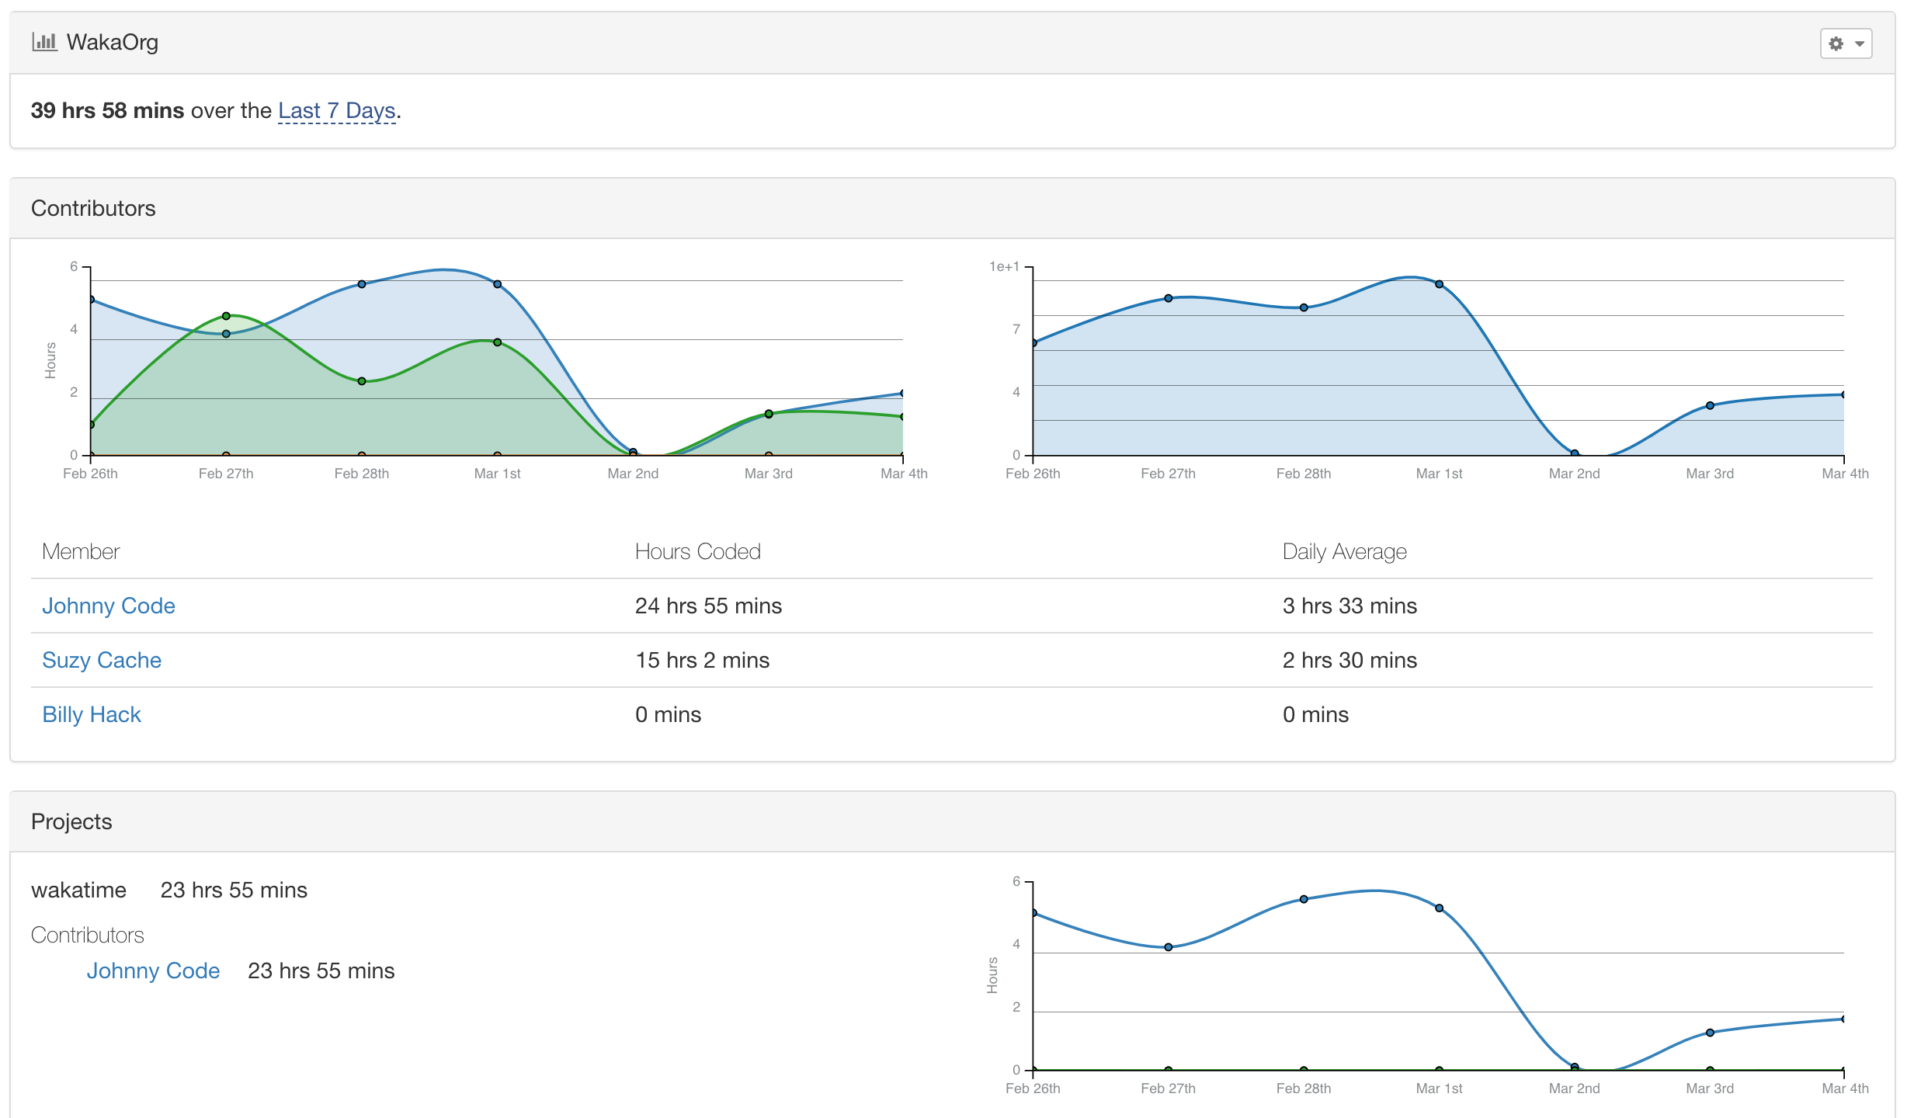This screenshot has width=1907, height=1118.
Task: Click the wakatime project name
Action: coord(78,890)
